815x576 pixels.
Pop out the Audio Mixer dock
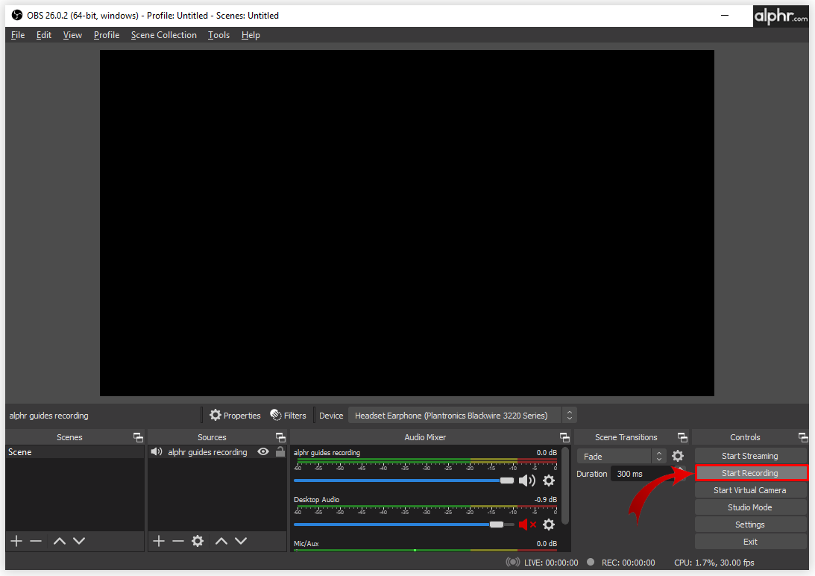[564, 437]
